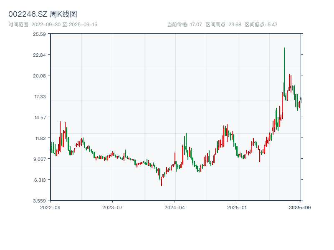
Task: Select the time range text 2022-09-30 至 2025-09-15
Action: coord(64,25)
